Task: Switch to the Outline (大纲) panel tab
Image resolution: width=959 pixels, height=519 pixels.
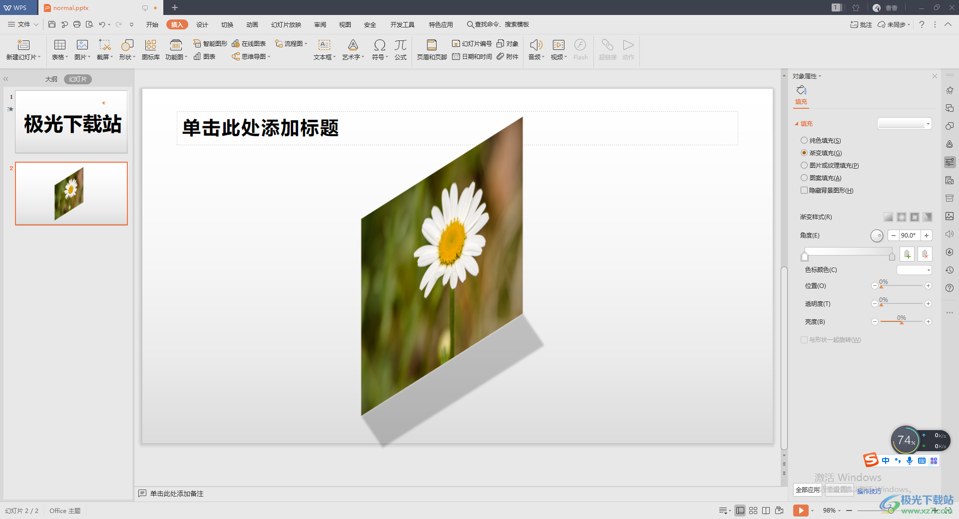Action: click(51, 79)
